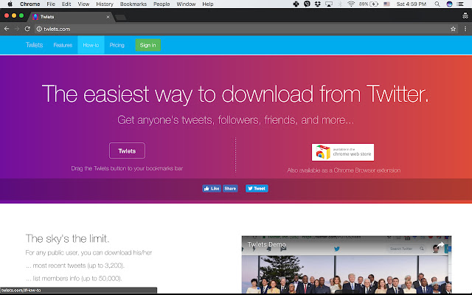Open the AirPlay display menu icon
The width and height of the screenshot is (472, 295).
[x=329, y=4]
